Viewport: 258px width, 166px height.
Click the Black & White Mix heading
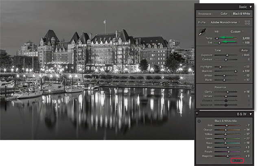click(x=225, y=121)
